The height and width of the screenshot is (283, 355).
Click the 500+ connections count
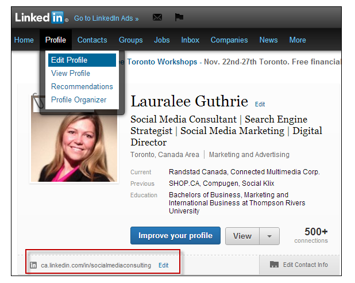coord(311,235)
